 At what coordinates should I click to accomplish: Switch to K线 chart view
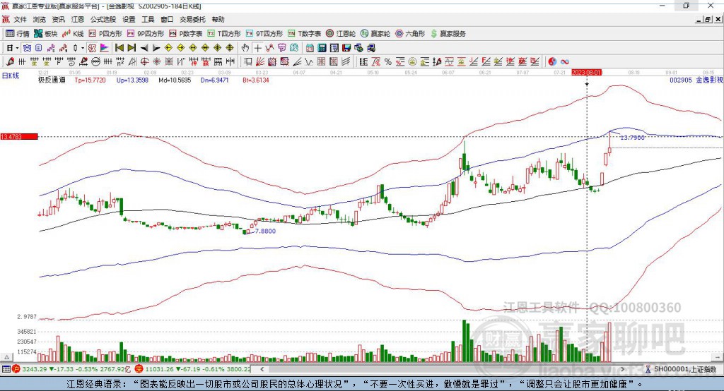73,34
